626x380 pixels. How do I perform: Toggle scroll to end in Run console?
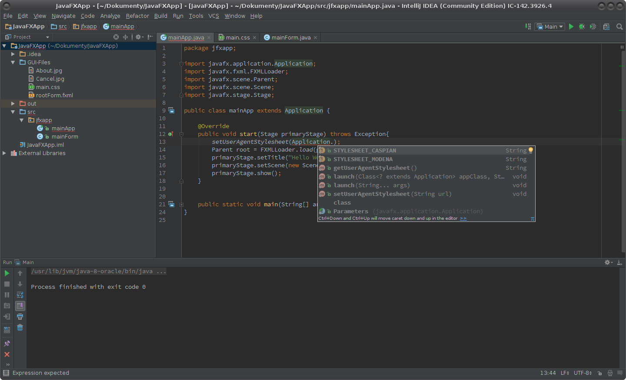pyautogui.click(x=20, y=306)
